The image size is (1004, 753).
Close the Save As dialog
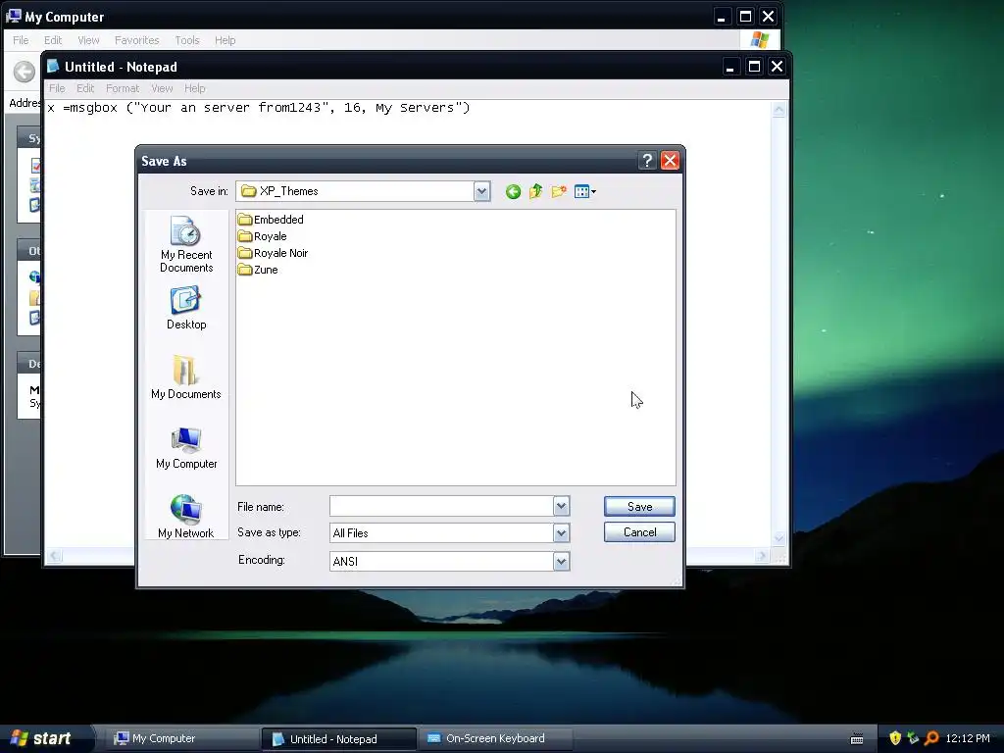670,160
